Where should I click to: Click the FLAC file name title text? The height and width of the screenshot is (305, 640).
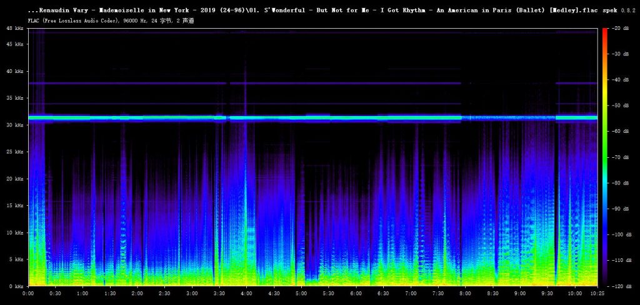point(314,11)
